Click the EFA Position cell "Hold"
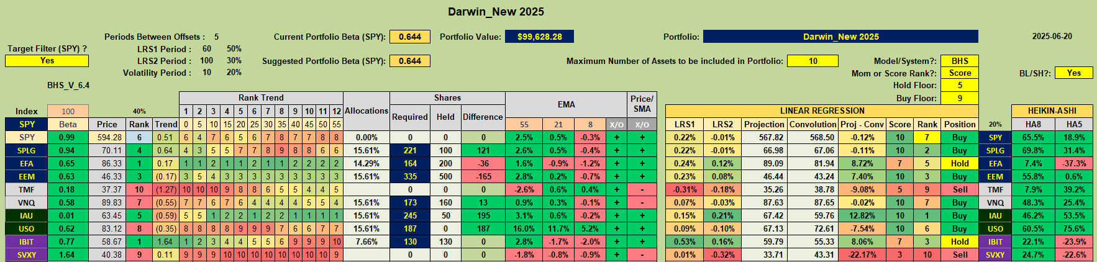Viewport: 1097px width, 262px height. point(960,163)
